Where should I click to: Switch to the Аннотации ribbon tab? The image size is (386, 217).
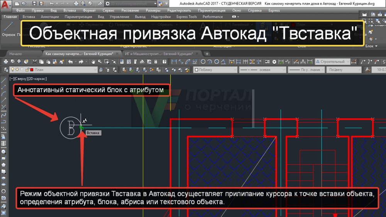[x=50, y=17]
